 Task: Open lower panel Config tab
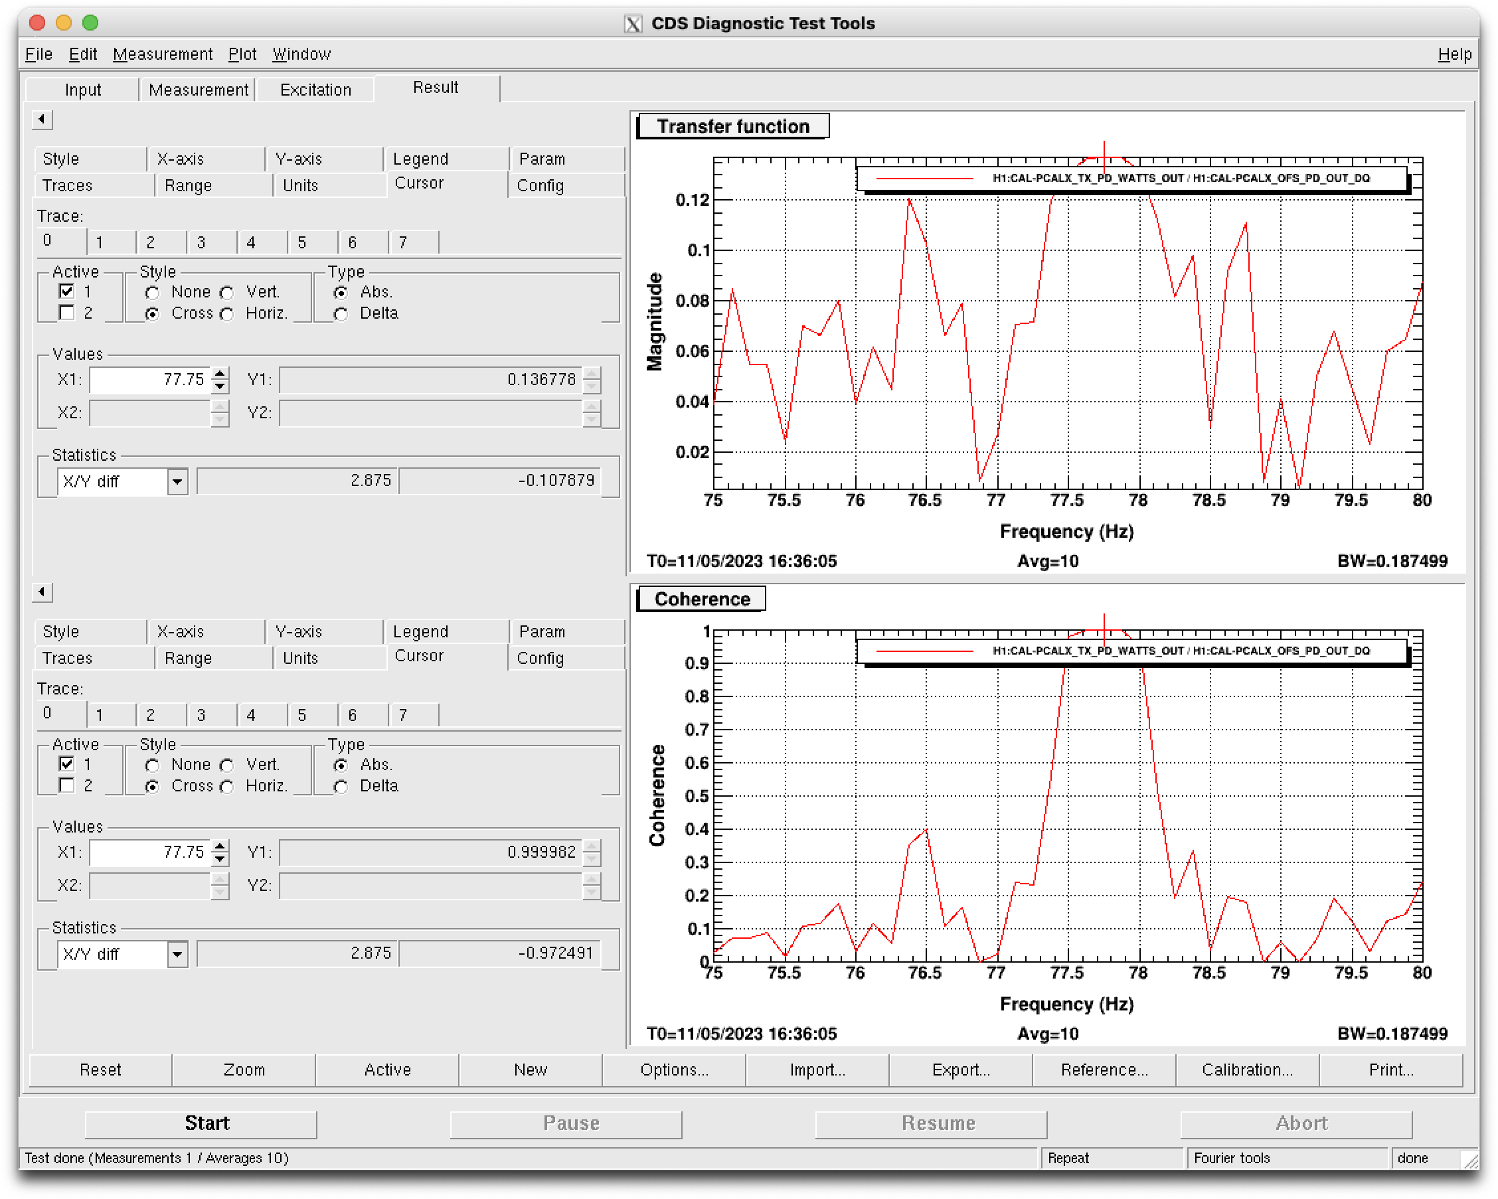pos(566,658)
